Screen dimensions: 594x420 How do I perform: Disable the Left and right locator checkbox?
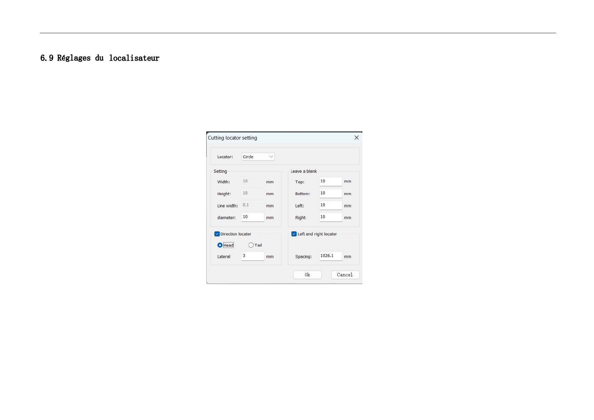pyautogui.click(x=294, y=234)
